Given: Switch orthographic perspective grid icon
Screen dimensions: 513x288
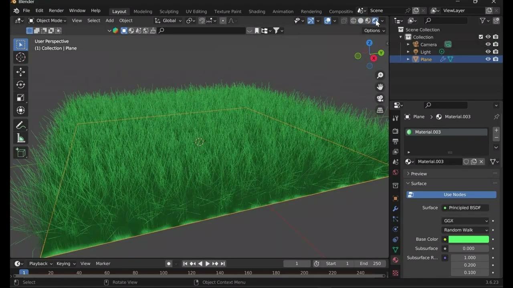Looking at the screenshot, I should [380, 110].
